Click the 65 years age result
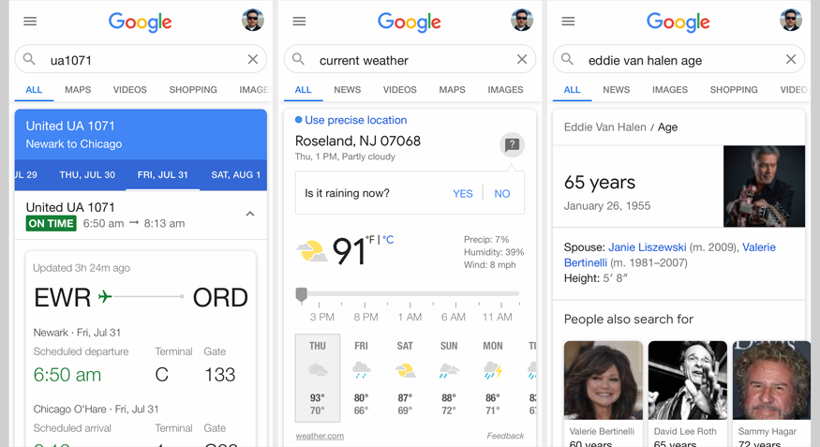This screenshot has width=820, height=447. 600,183
